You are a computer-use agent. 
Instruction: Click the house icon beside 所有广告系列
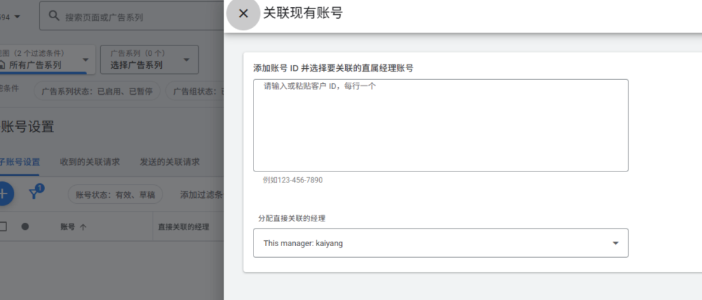click(2, 65)
